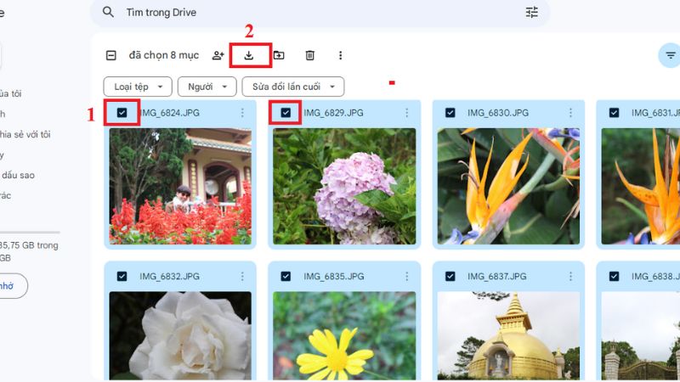Deselect the IMG_6832.JPG checkbox
The image size is (680, 382).
tap(122, 276)
